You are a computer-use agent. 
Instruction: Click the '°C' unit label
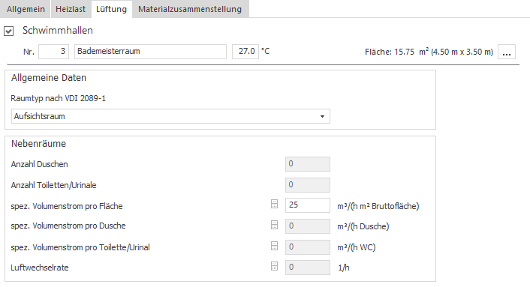(x=265, y=51)
